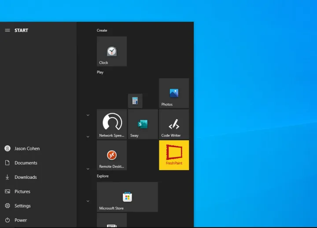Image resolution: width=317 pixels, height=228 pixels.
Task: Open the Remote Desktop tile
Action: point(112,155)
